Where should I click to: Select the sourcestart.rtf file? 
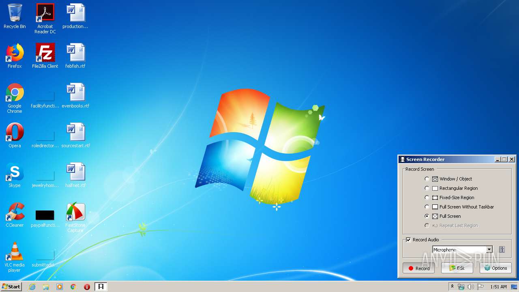[75, 136]
